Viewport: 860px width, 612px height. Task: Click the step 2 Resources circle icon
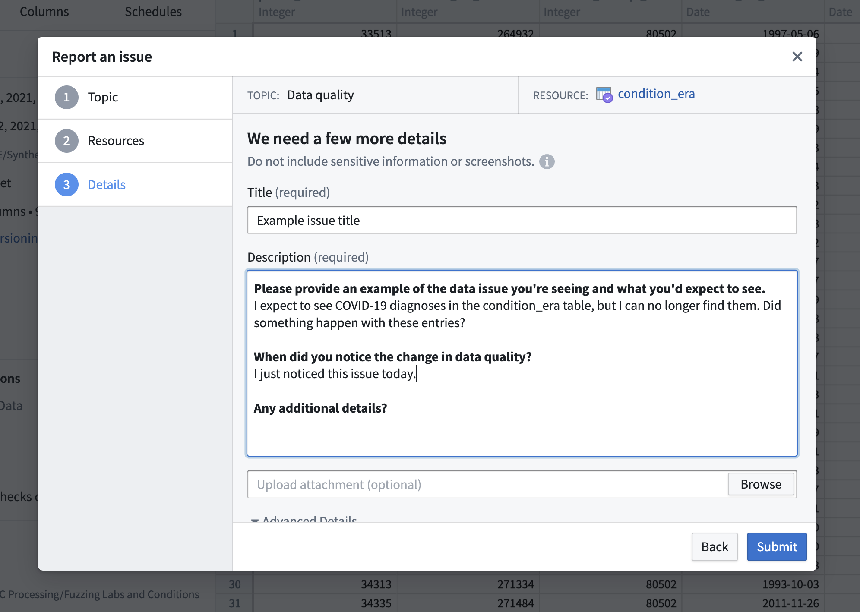[66, 141]
